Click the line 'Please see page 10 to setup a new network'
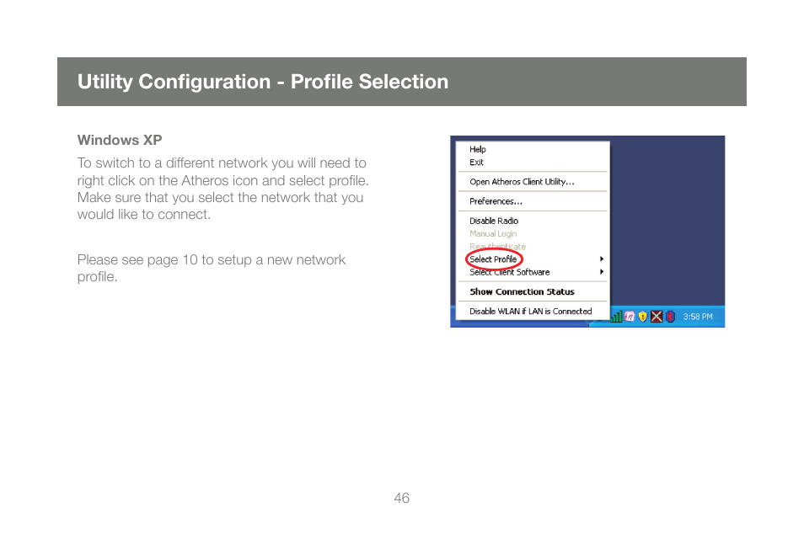 click(x=212, y=259)
